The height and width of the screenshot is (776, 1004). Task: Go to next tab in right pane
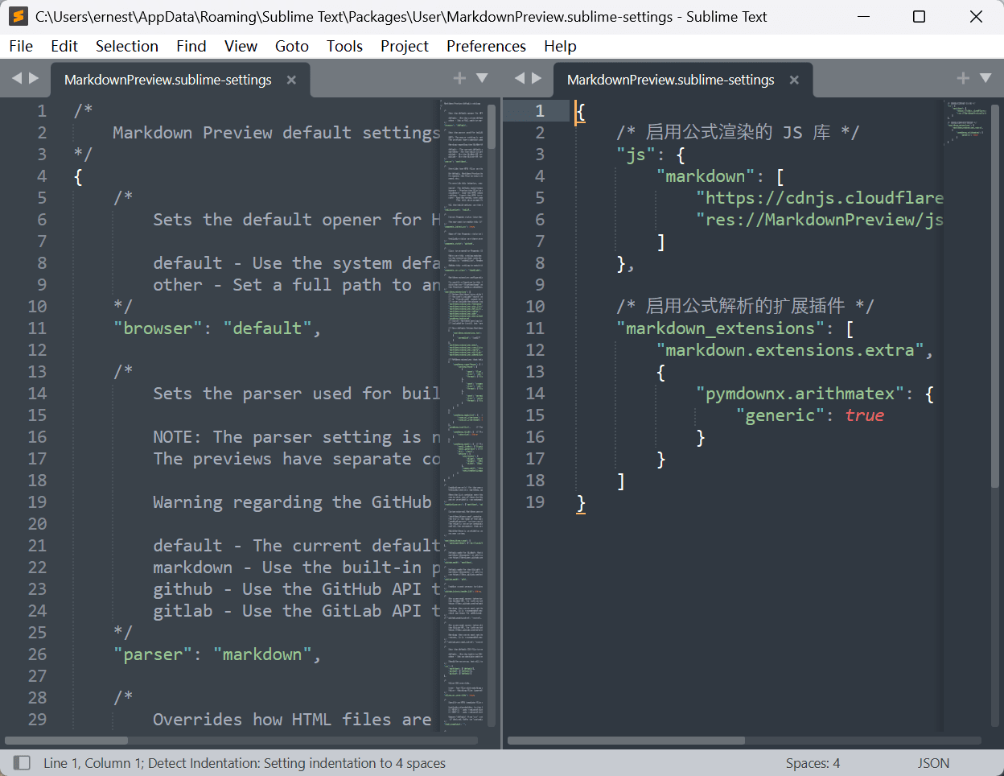coord(537,78)
